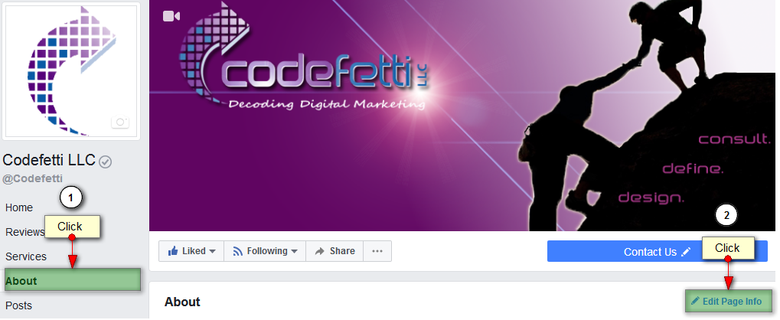Click the camera icon on profile picture
This screenshot has width=780, height=320.
click(120, 122)
